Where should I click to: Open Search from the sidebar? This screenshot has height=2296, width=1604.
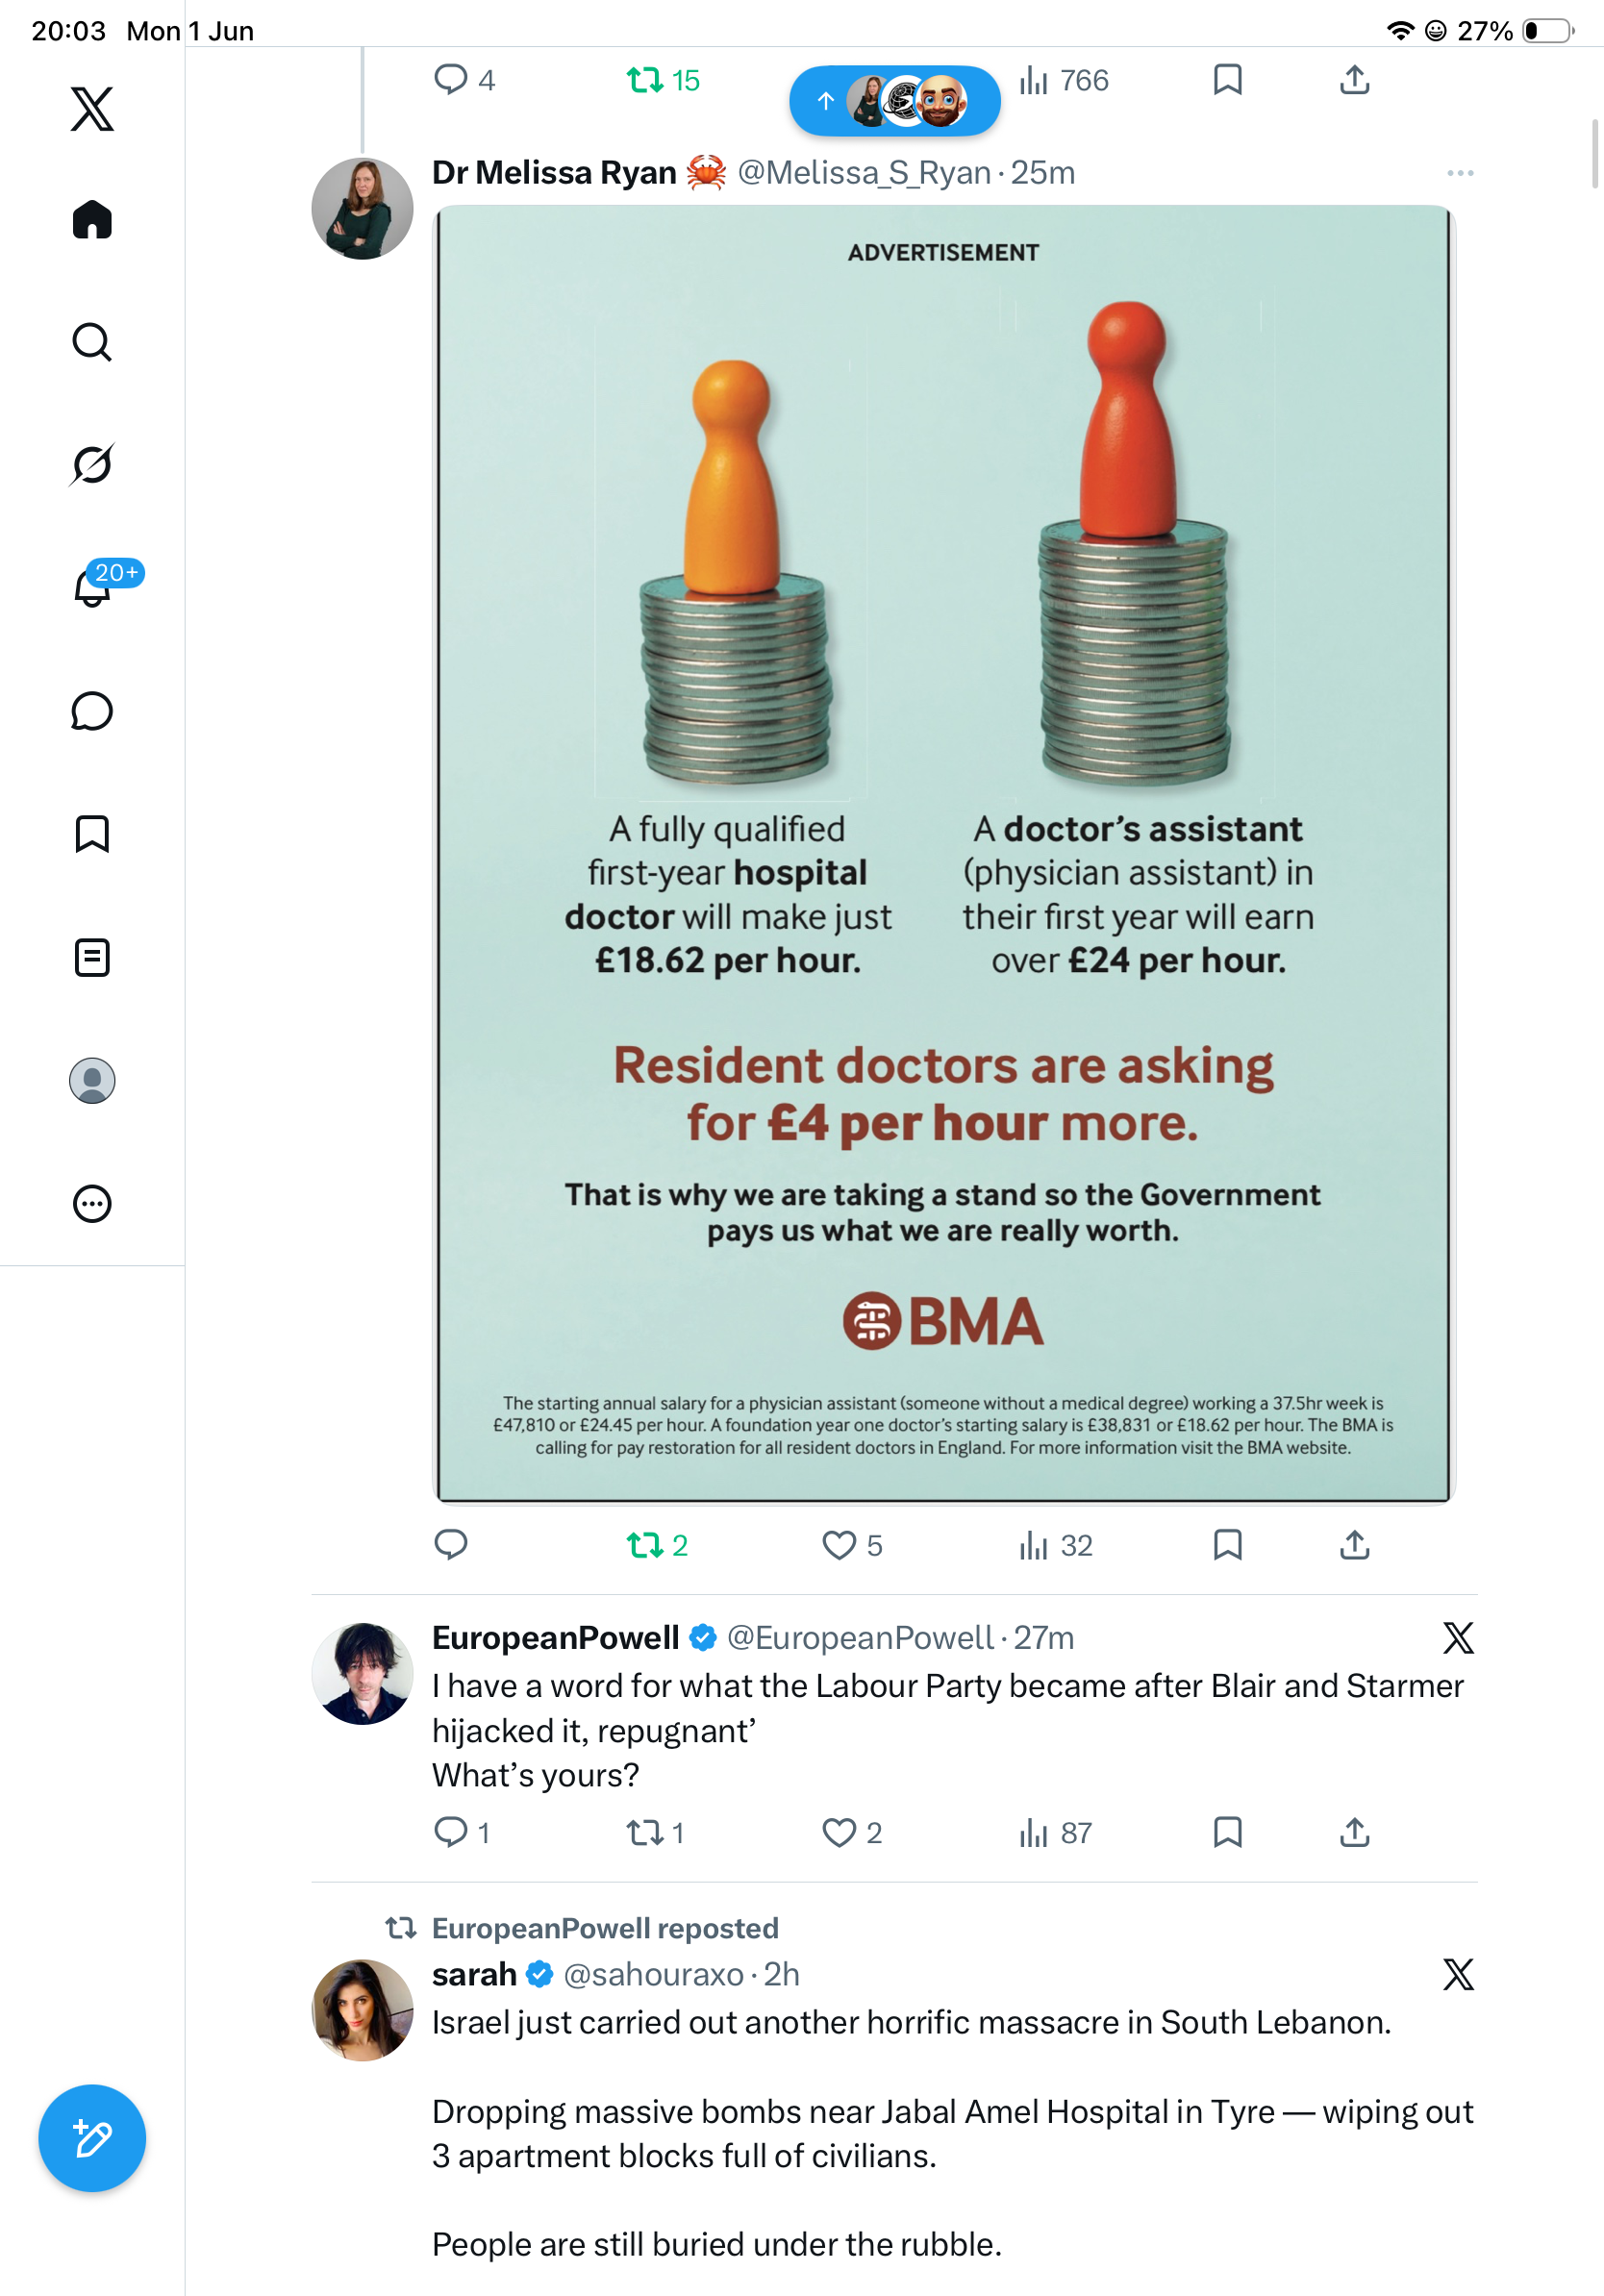pyautogui.click(x=92, y=342)
